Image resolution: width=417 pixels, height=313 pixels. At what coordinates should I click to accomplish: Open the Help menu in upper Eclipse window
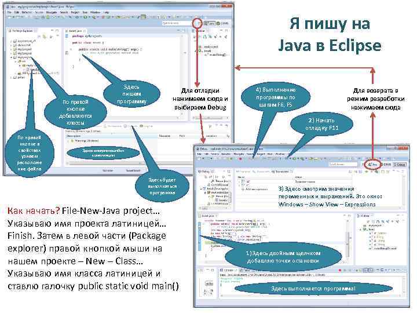tap(106, 12)
